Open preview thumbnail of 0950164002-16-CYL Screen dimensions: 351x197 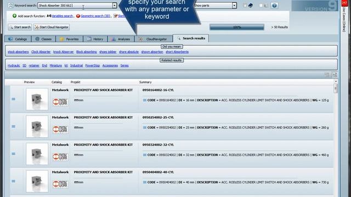(37, 99)
